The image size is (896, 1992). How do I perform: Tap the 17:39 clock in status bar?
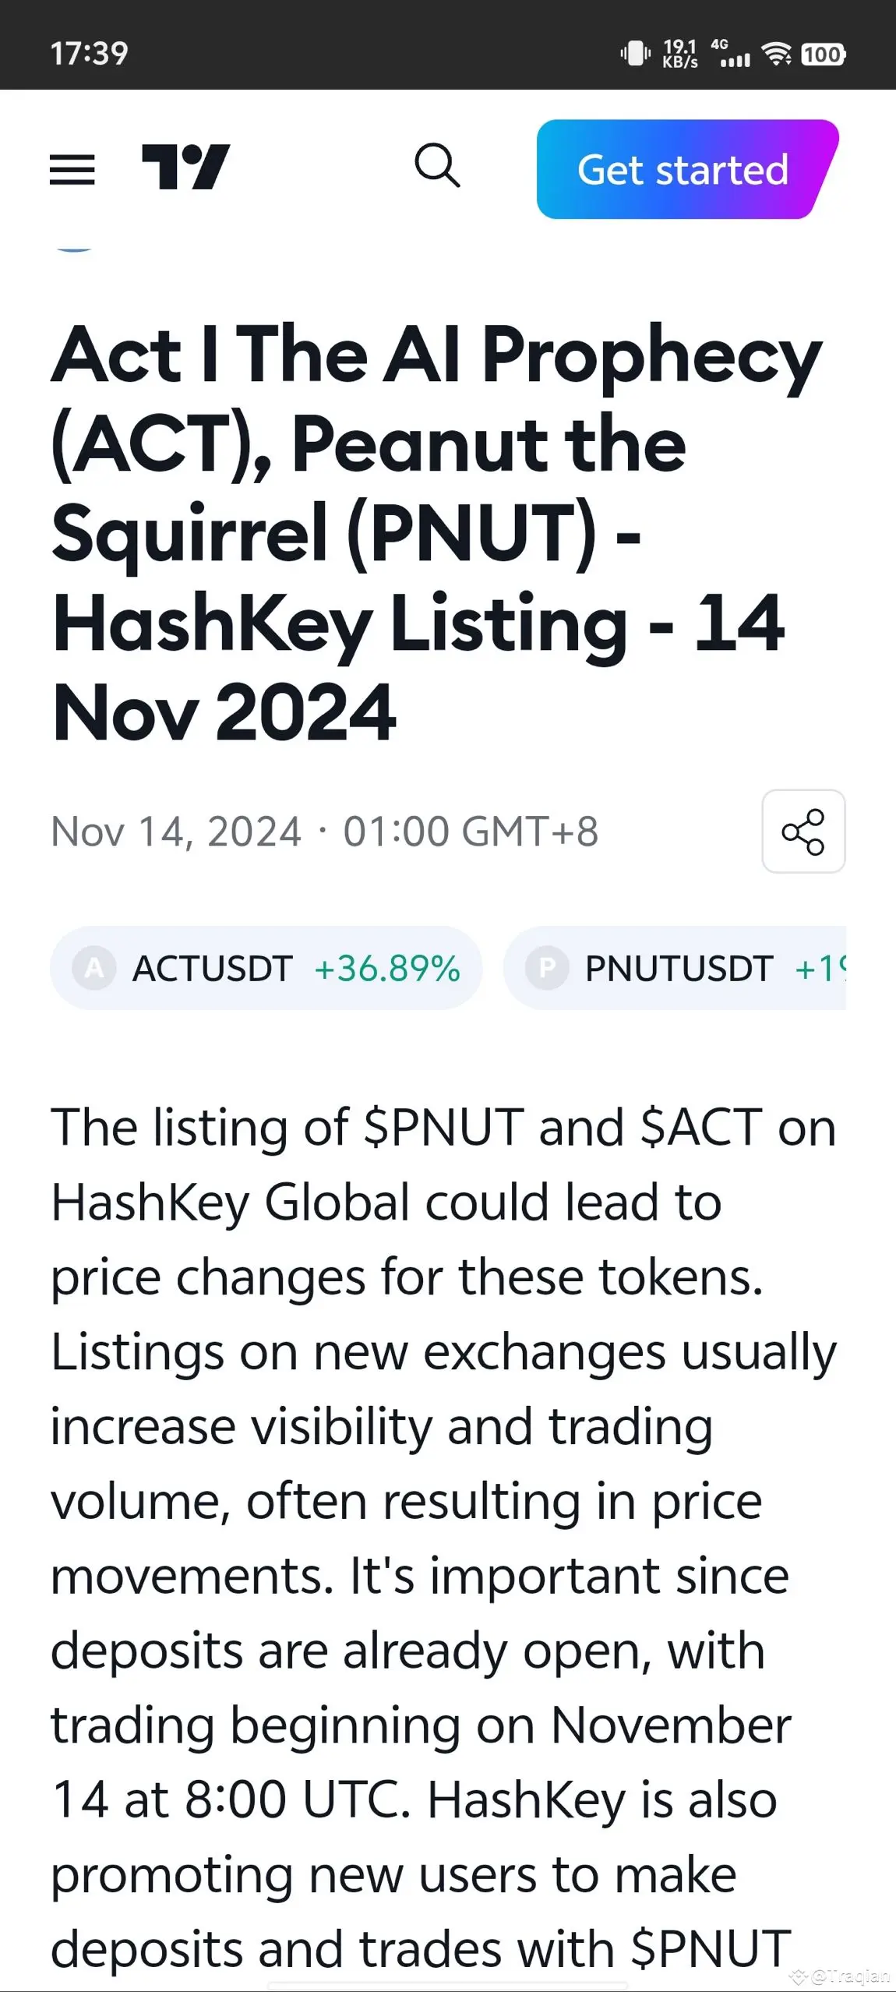(x=89, y=53)
